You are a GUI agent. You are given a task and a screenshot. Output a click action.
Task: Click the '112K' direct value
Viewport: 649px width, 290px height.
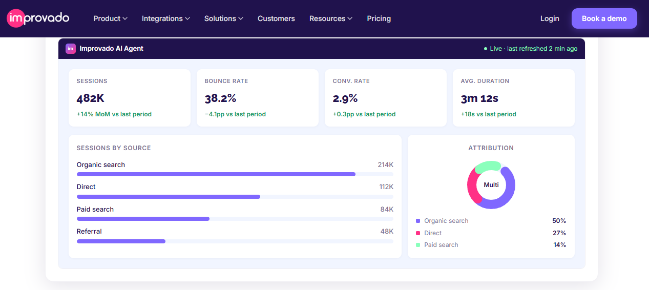386,187
